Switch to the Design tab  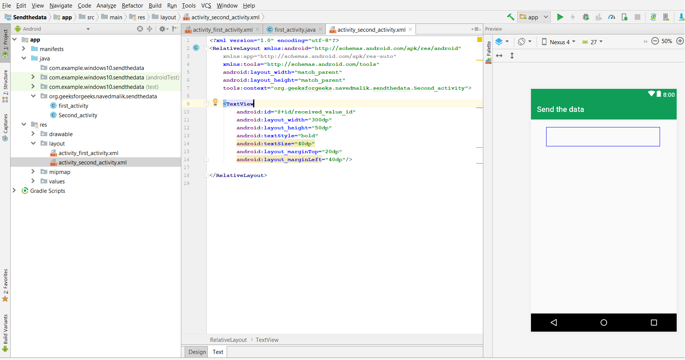197,352
